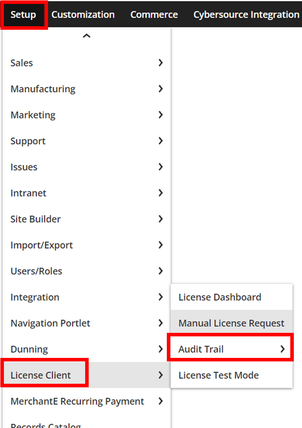Open the Users/Roles submenu
This screenshot has height=428, width=302.
[87, 271]
